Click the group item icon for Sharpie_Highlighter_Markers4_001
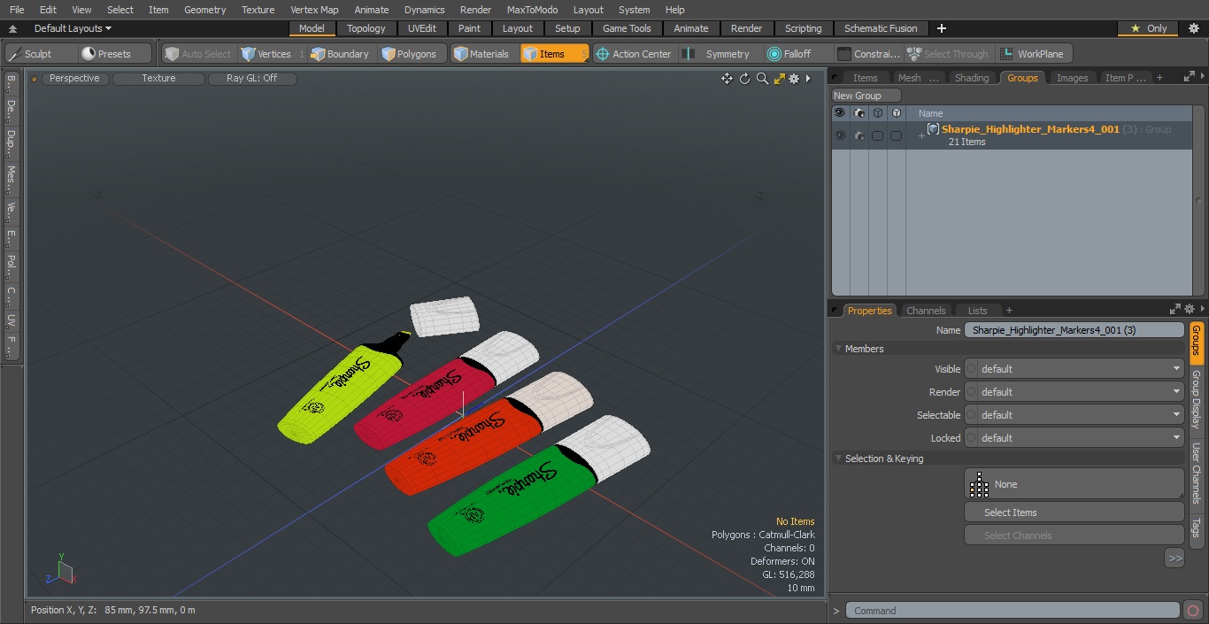 [933, 129]
